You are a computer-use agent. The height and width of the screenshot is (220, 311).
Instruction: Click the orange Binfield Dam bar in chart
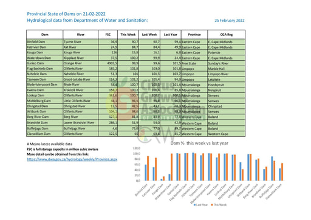point(148,168)
